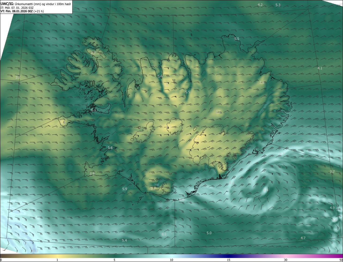Select the map value 5.9
The height and width of the screenshot is (262, 343).
[x=125, y=189]
